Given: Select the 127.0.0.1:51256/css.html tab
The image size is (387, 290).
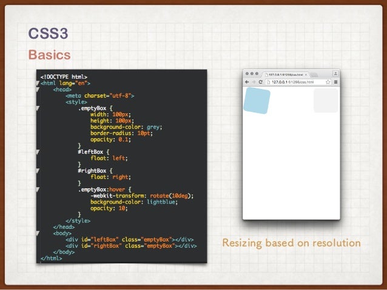Looking at the screenshot, I should click(x=286, y=74).
